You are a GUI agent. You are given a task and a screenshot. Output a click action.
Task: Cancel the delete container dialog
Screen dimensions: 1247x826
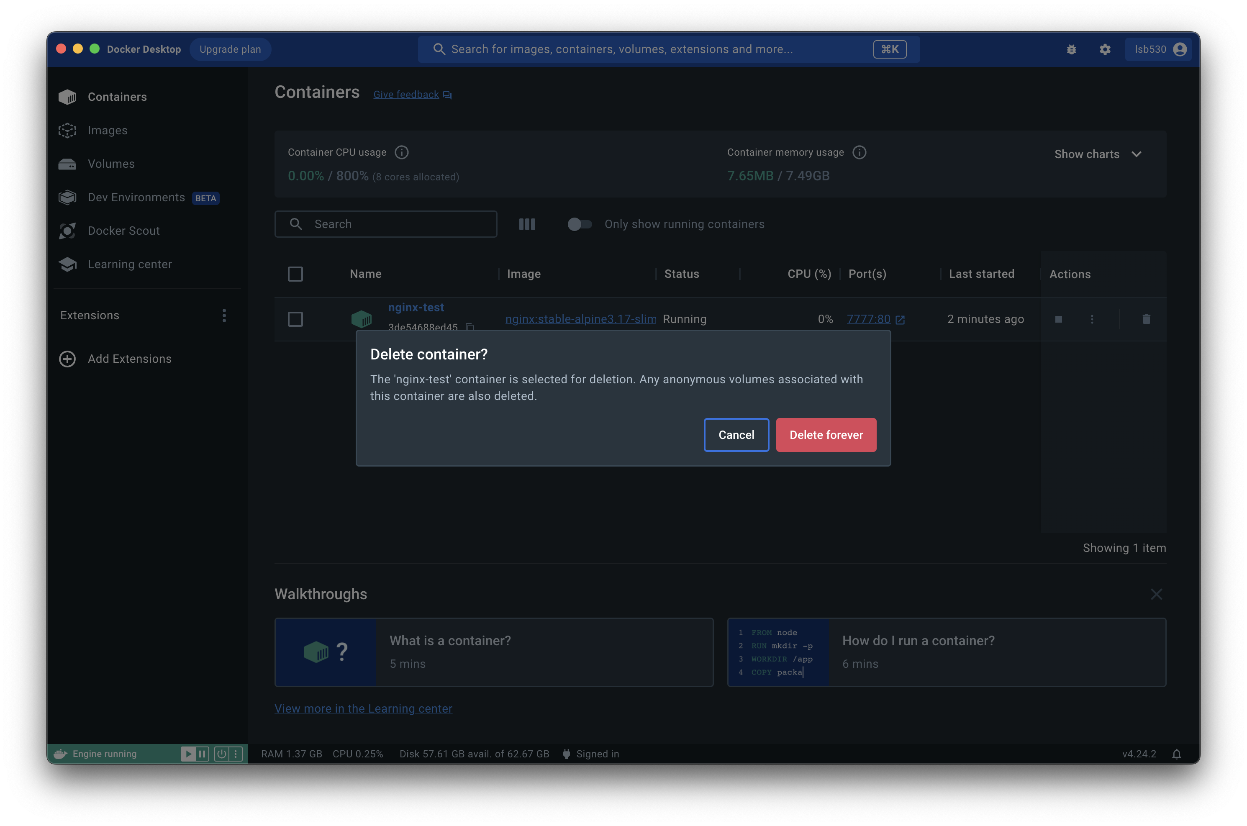point(736,435)
